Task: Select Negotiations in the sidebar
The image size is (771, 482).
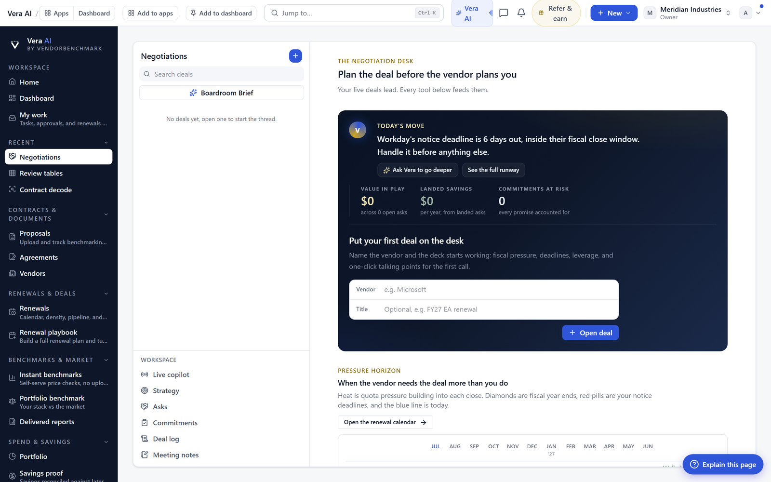Action: coord(58,157)
